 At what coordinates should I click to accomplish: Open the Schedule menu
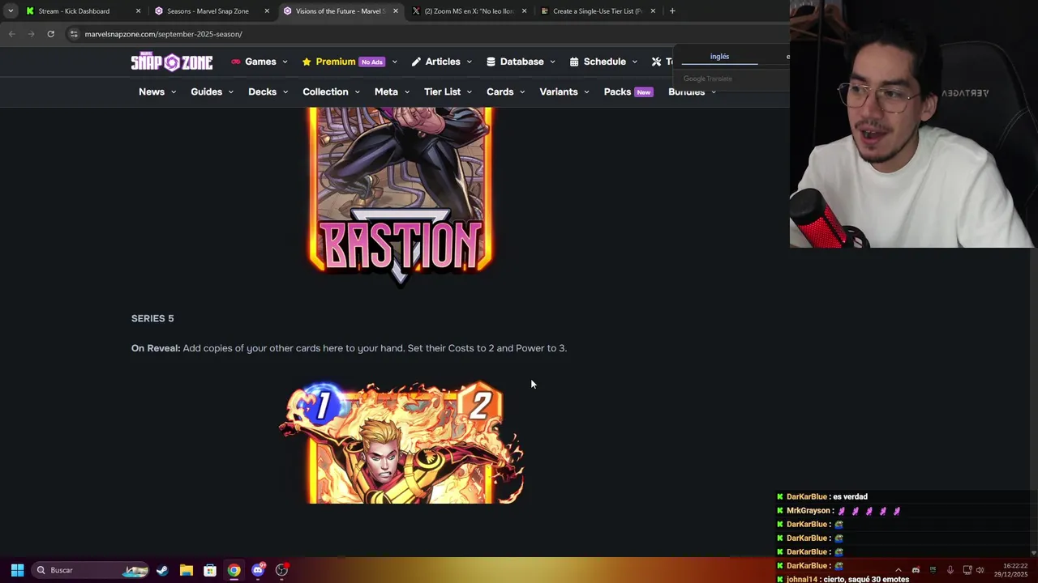[x=604, y=62]
